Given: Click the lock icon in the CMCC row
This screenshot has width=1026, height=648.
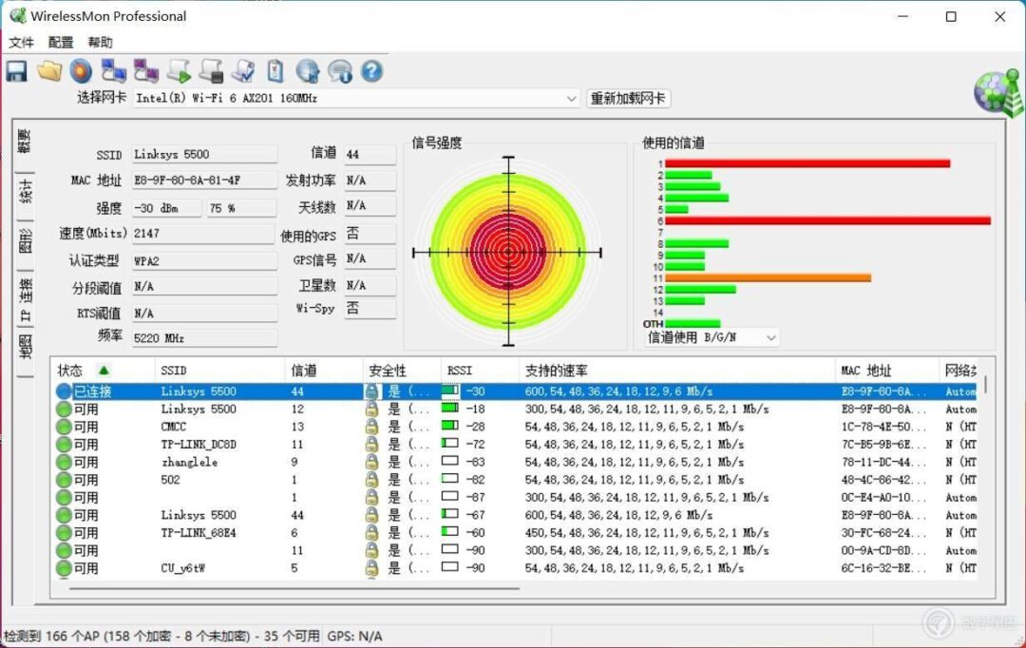Looking at the screenshot, I should tap(371, 427).
